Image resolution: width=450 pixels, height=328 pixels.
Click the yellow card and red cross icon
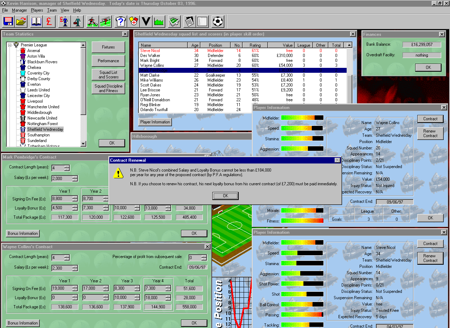(133, 21)
